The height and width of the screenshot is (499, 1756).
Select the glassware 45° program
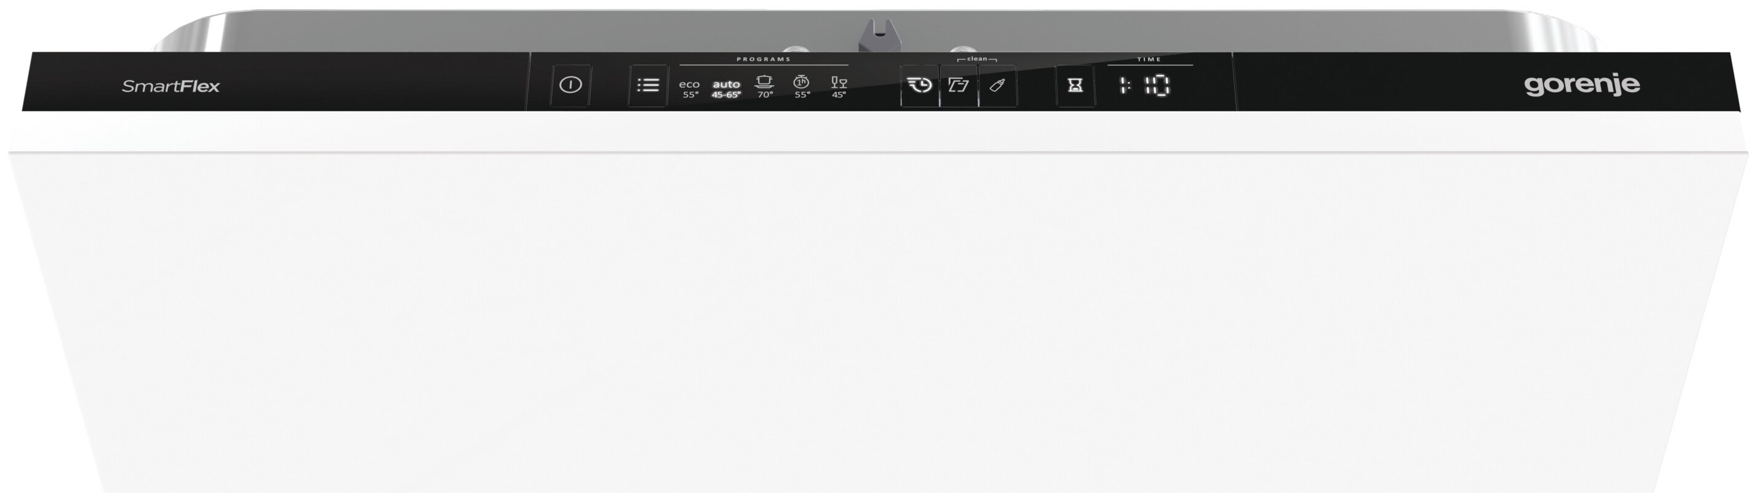[839, 87]
